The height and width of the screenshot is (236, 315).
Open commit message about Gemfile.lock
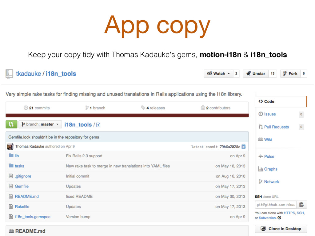[x=54, y=137]
